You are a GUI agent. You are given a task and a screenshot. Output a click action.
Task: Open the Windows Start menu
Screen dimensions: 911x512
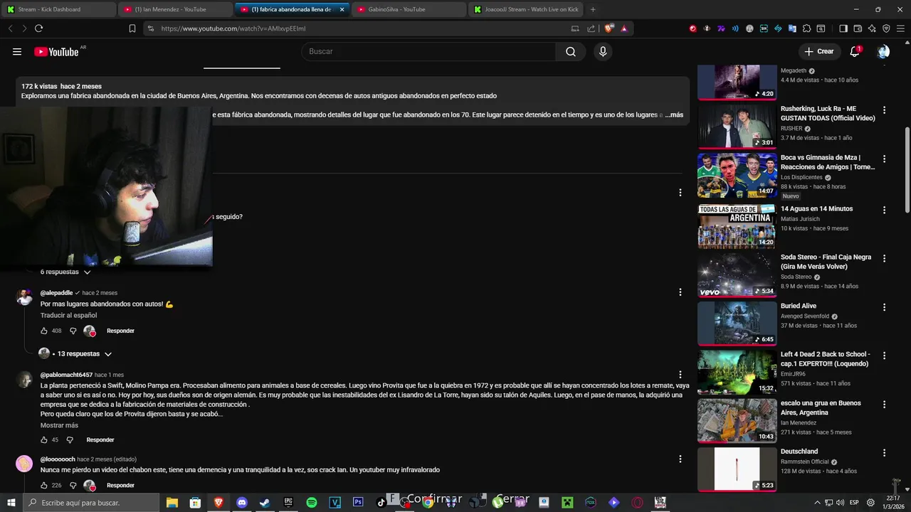pyautogui.click(x=12, y=503)
